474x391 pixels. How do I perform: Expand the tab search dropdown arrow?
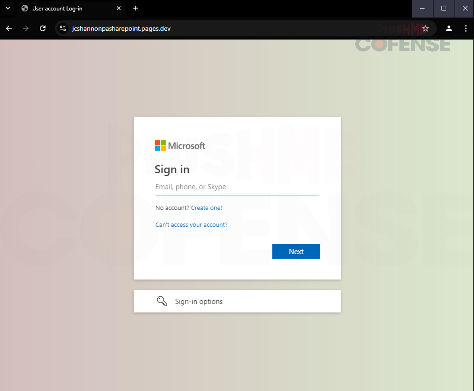(x=8, y=8)
